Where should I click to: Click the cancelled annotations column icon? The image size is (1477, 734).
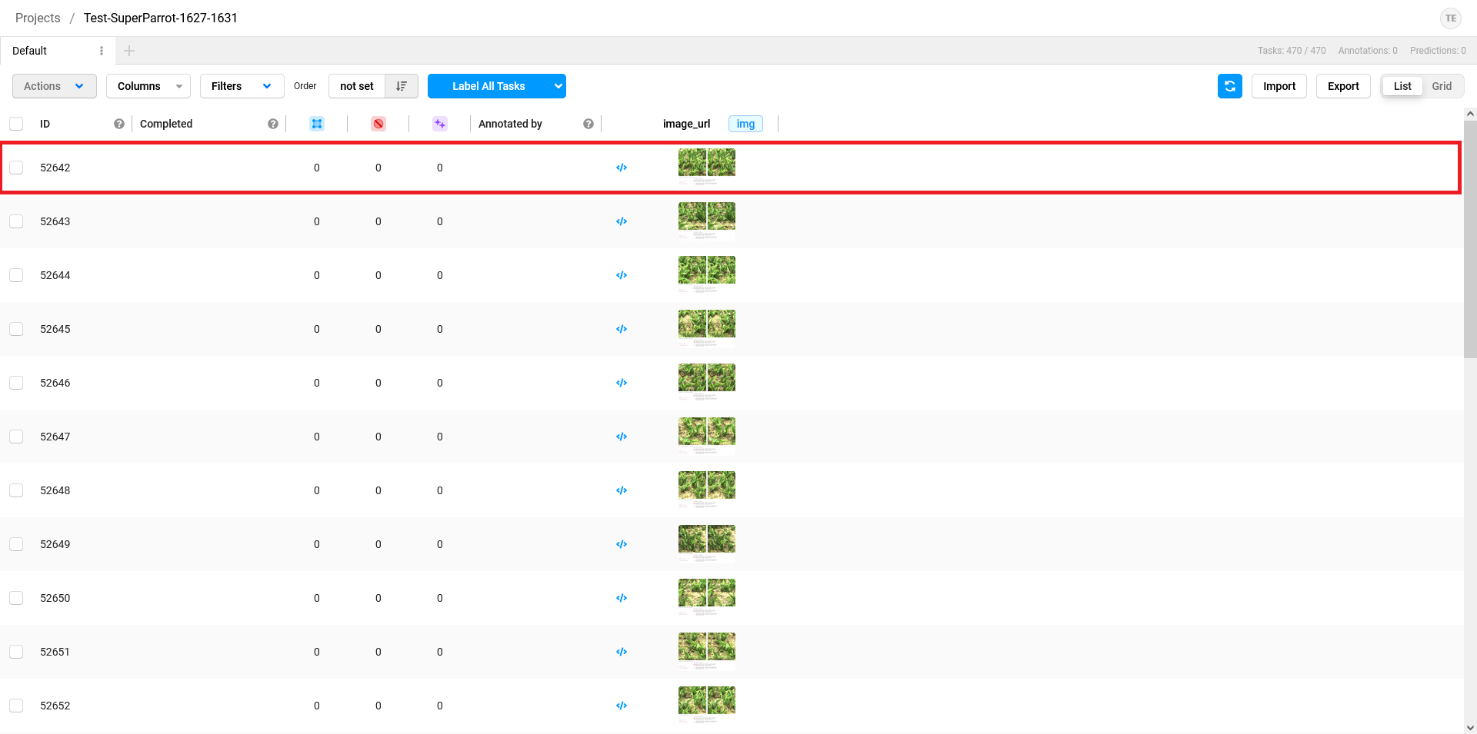[x=378, y=124]
